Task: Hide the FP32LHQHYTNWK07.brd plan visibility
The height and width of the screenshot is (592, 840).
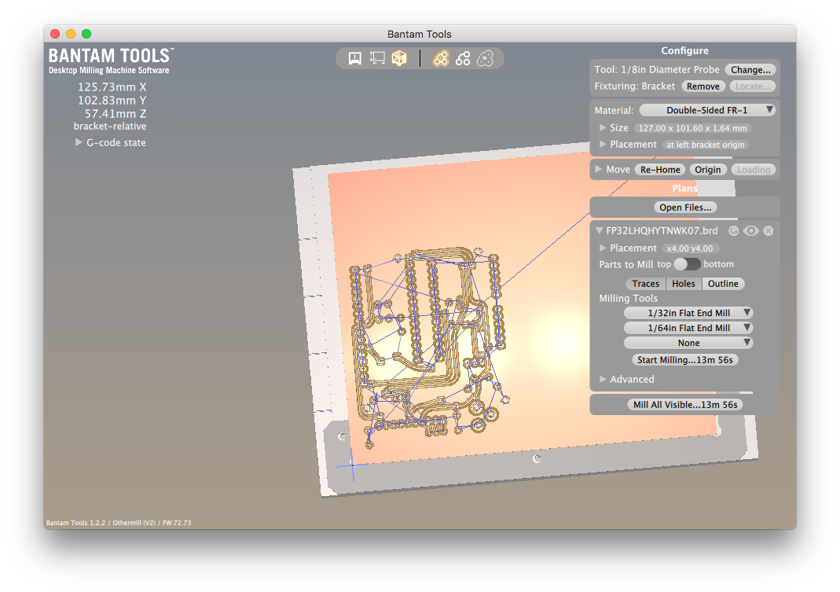Action: tap(750, 230)
